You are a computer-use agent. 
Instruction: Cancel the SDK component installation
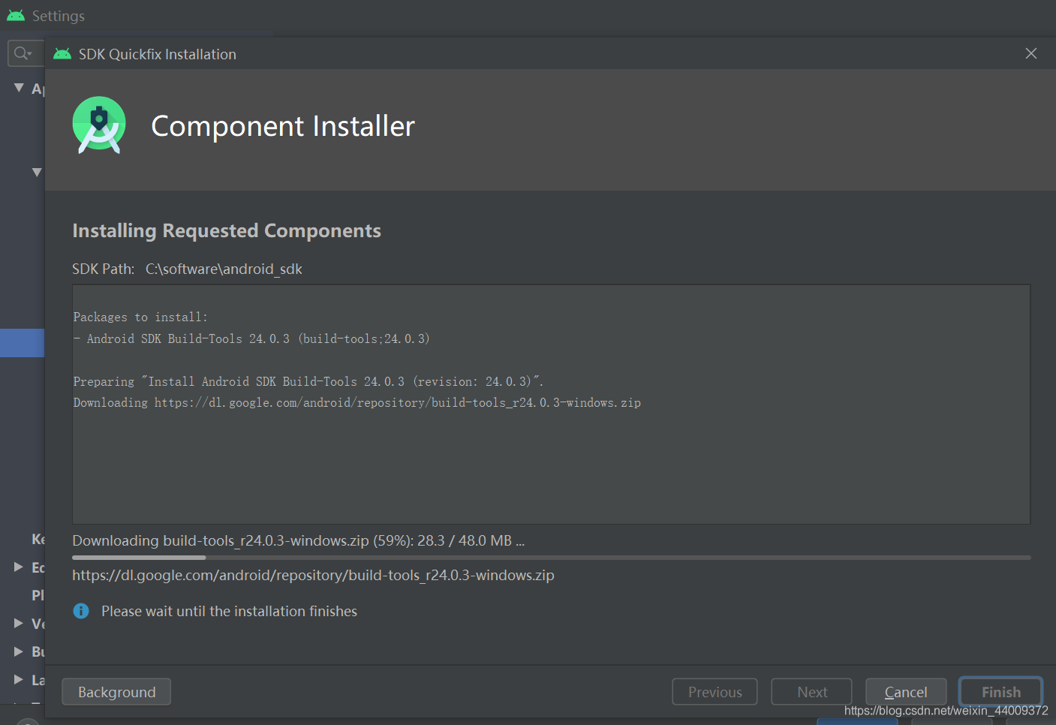[x=906, y=692]
